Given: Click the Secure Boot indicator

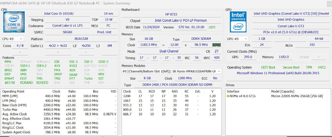Looking at the screenshot, I should (291, 67).
